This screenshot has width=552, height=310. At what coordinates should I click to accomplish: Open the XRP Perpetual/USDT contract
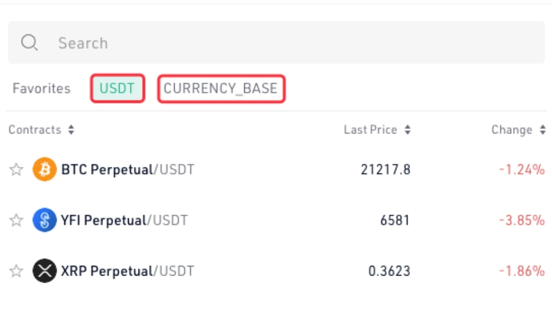pyautogui.click(x=127, y=271)
